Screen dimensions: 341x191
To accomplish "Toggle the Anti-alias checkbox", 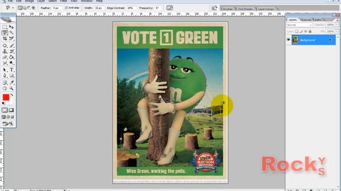I will point(66,8).
